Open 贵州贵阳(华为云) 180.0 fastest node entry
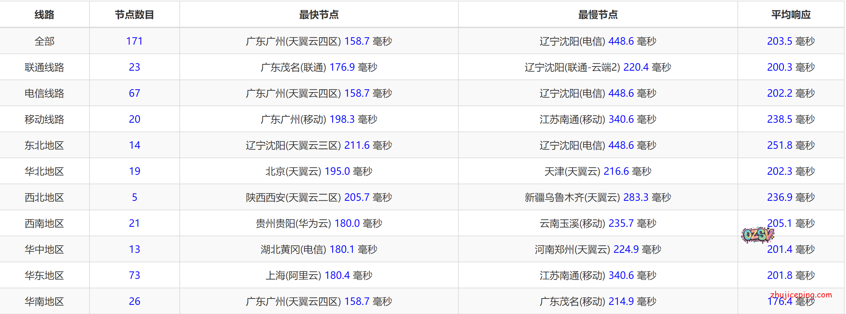The image size is (846, 314). click(x=319, y=223)
